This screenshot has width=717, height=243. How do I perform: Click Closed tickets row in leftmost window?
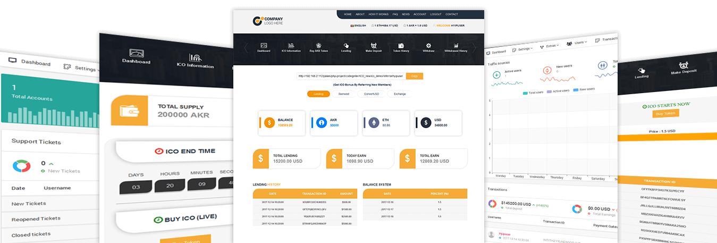tap(49, 234)
